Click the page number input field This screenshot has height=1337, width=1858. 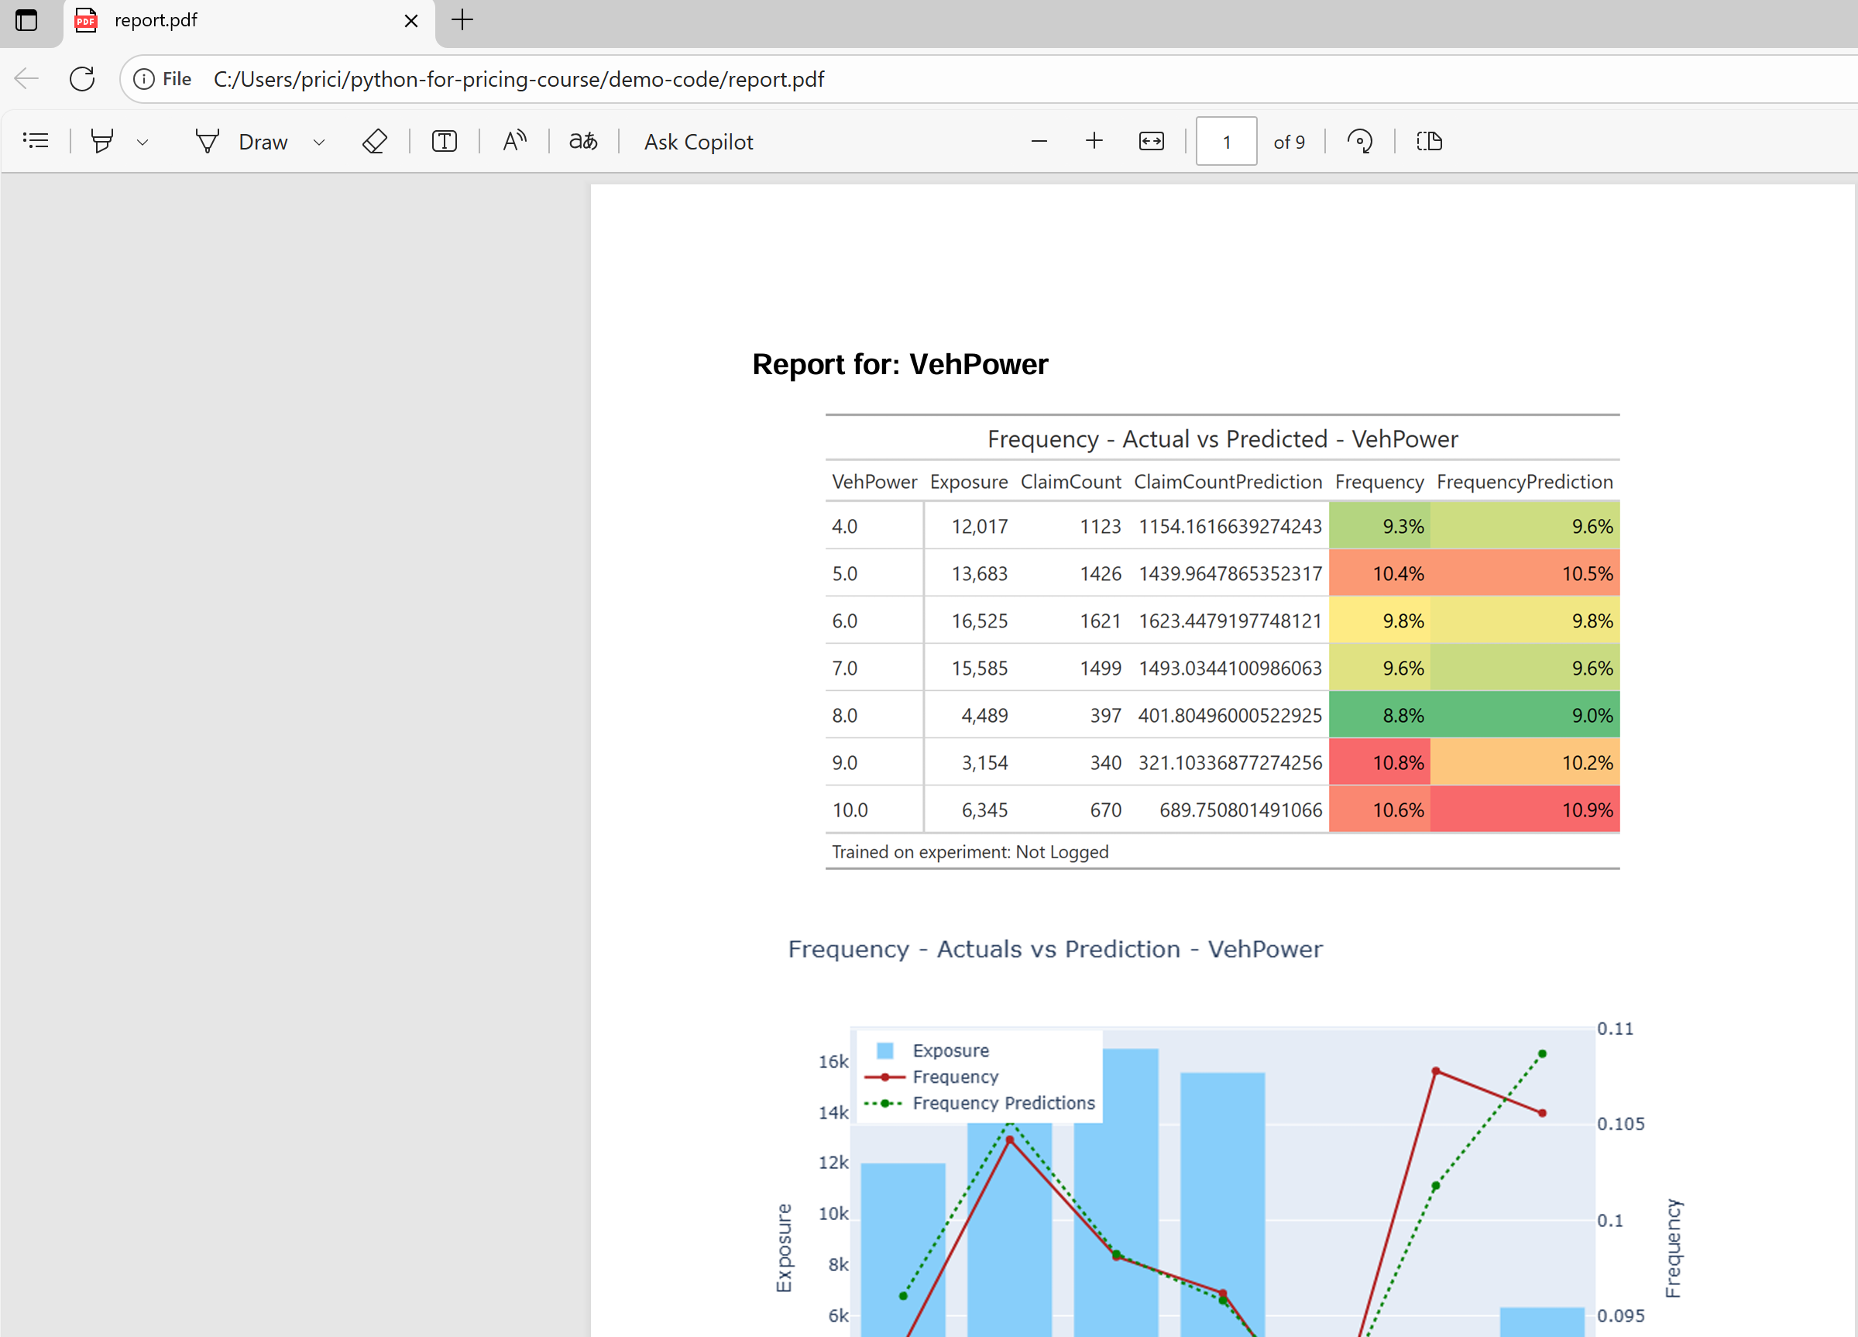[1225, 141]
